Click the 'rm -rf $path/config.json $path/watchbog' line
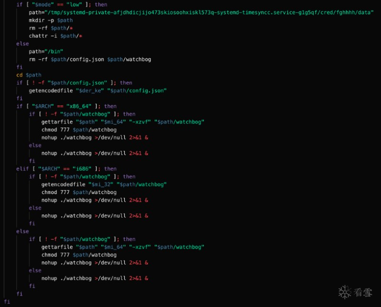 [x=90, y=59]
